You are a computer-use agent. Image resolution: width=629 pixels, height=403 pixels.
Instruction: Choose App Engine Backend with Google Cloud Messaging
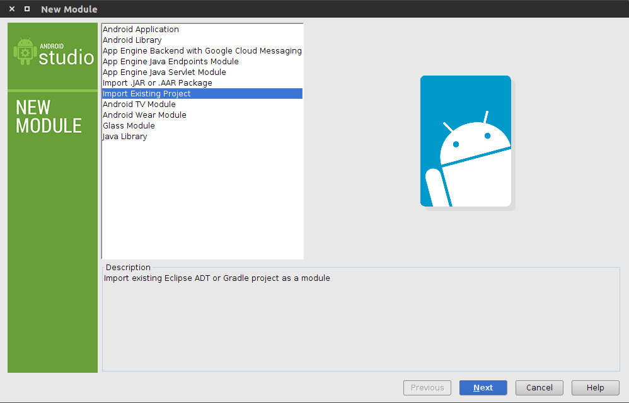202,51
